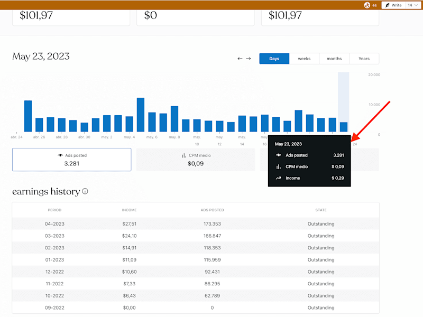Click the eye icon in Ads posted card

pyautogui.click(x=60, y=155)
